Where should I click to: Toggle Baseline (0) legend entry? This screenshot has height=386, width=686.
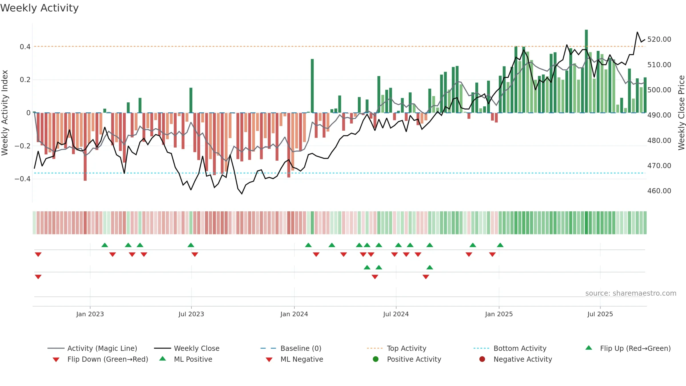coord(291,348)
